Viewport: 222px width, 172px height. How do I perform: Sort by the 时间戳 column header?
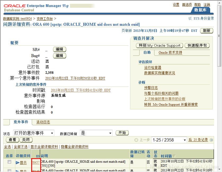tap(166, 156)
